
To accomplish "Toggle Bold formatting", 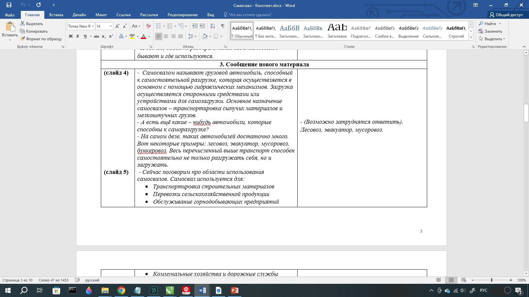I will [70, 36].
